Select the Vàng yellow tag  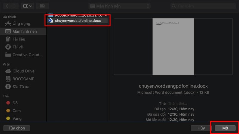click(x=23, y=118)
